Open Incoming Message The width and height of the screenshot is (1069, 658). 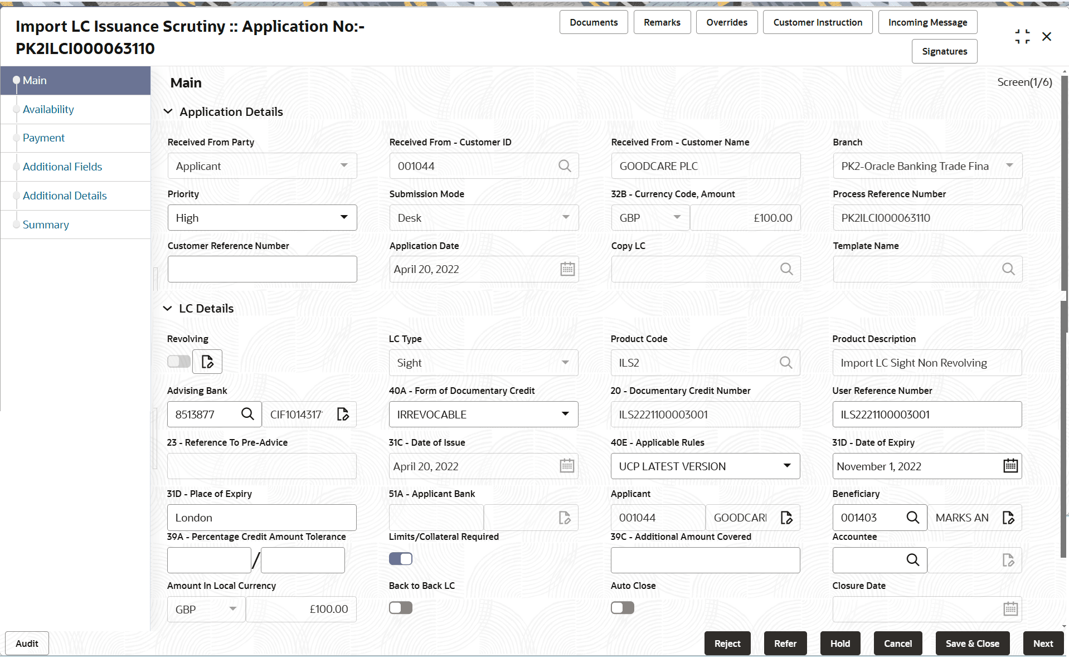click(x=927, y=22)
